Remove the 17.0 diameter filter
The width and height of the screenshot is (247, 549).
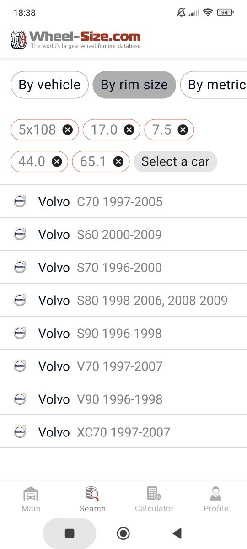129,130
